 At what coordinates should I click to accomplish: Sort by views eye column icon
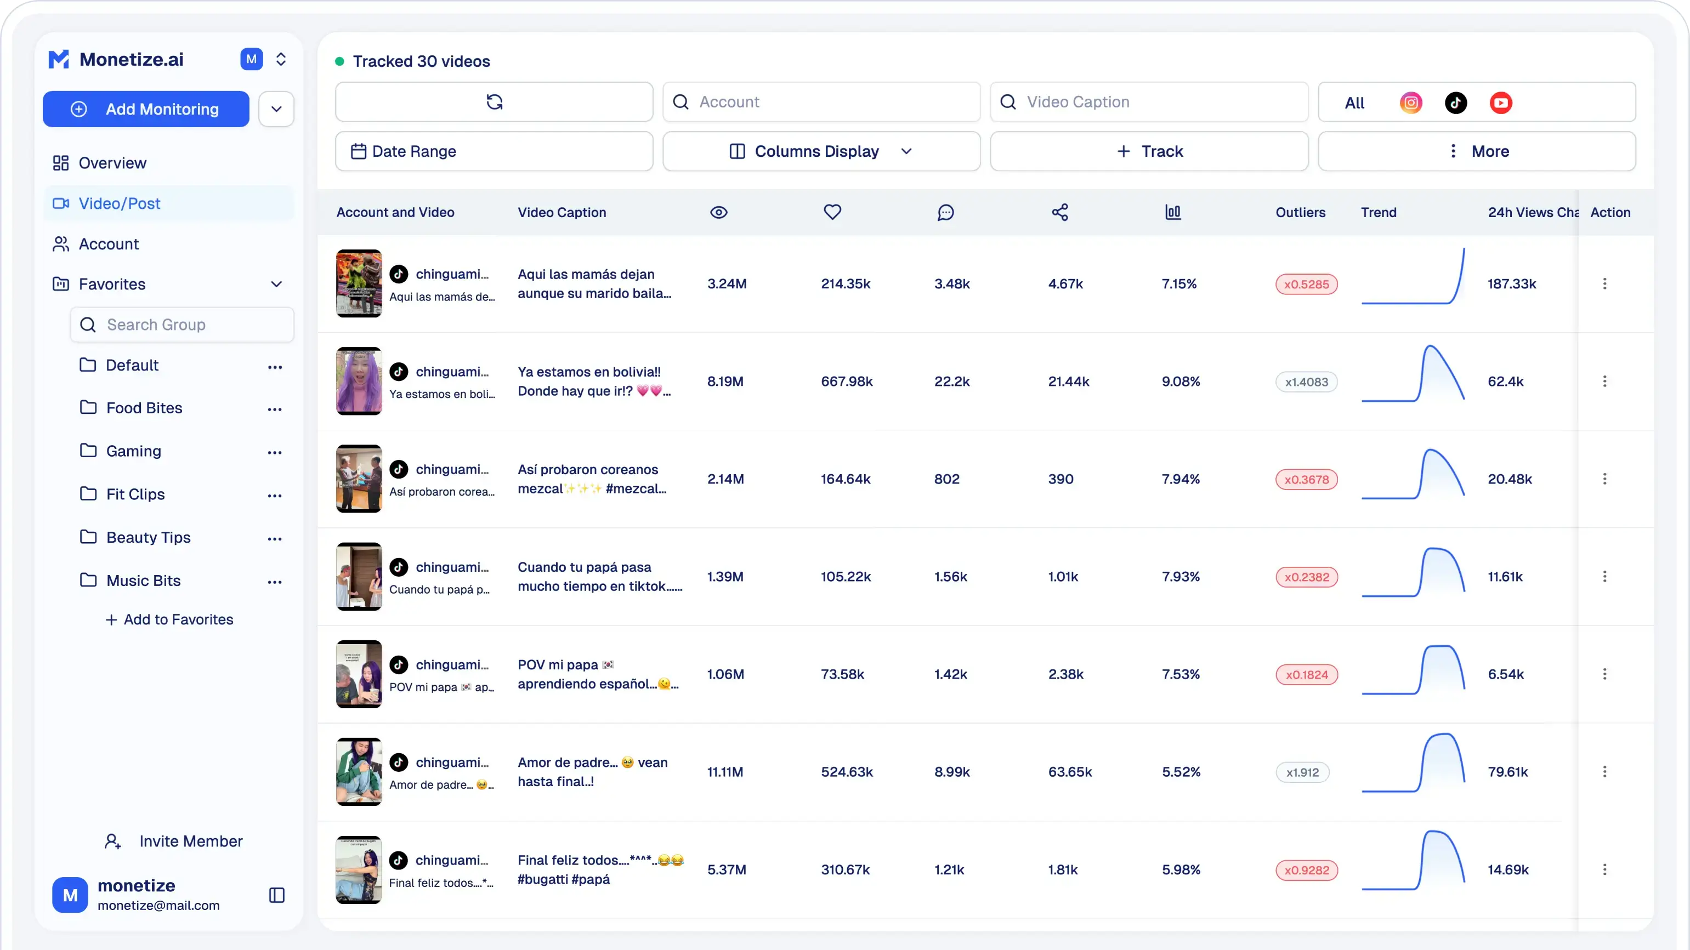click(x=718, y=213)
